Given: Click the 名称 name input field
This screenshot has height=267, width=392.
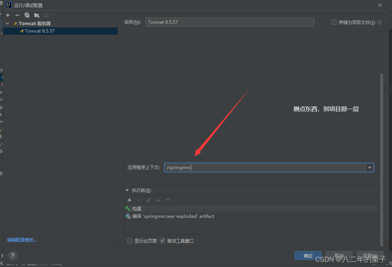Looking at the screenshot, I should pos(230,22).
